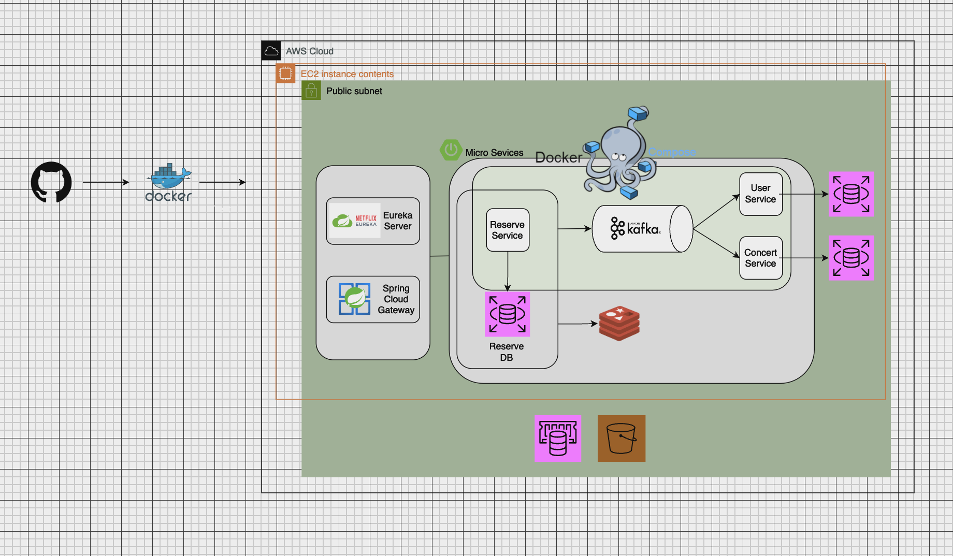Click the Redis red stack icon
The image size is (953, 556).
pyautogui.click(x=619, y=324)
